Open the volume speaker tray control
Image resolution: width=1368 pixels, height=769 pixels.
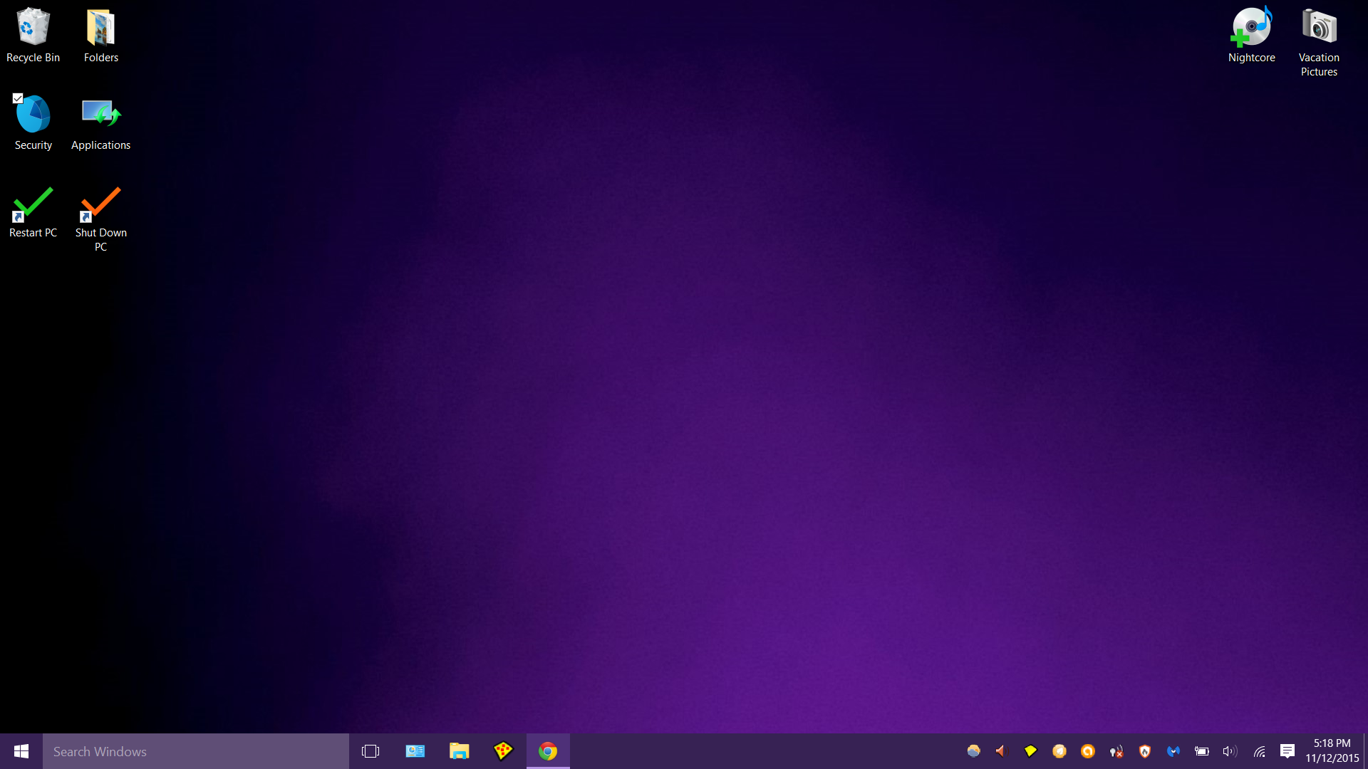1230,751
